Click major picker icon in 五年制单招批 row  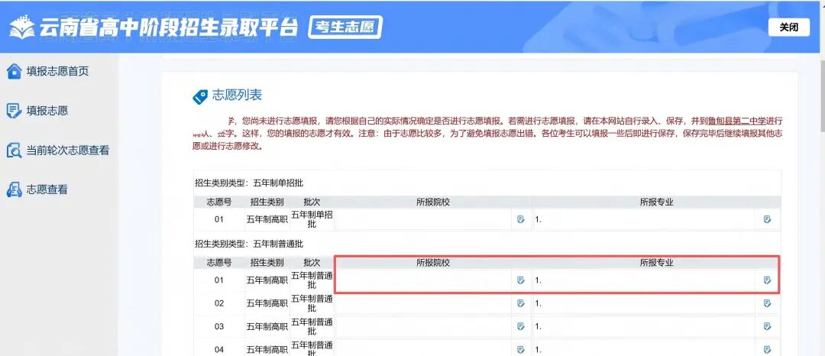pos(767,219)
